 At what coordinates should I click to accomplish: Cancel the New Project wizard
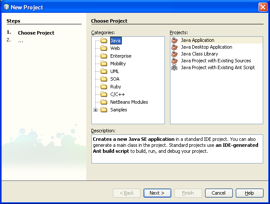(x=219, y=193)
